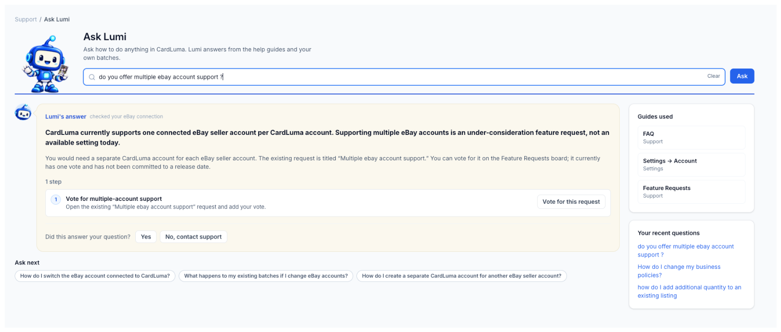The image size is (781, 332).
Task: Clear the question field
Action: click(x=713, y=76)
